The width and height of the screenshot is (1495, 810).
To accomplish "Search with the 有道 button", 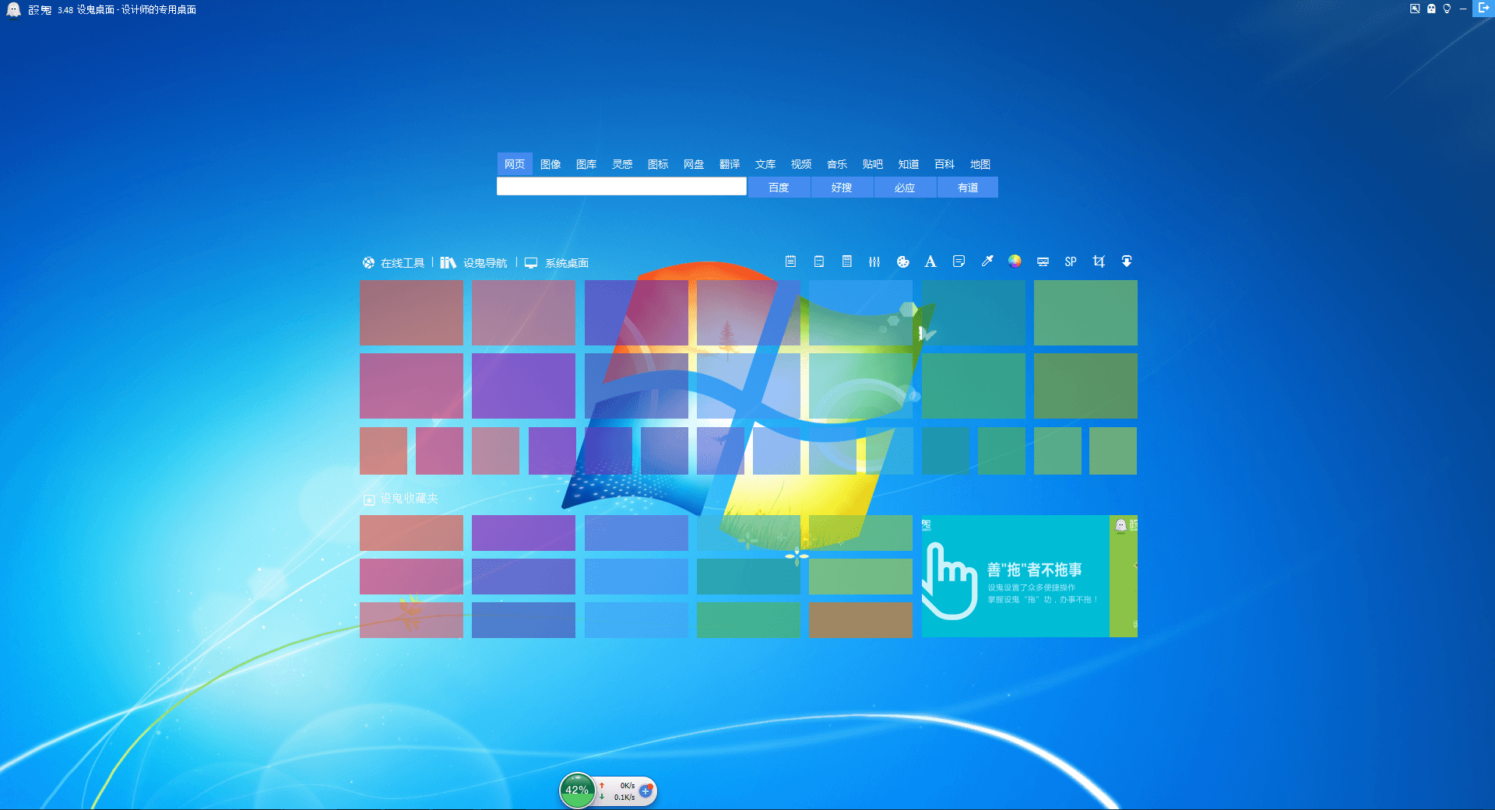I will (968, 188).
